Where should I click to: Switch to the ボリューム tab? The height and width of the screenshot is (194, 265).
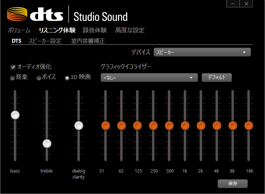click(19, 30)
